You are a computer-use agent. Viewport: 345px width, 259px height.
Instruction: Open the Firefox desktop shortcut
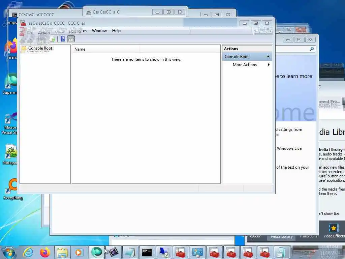tap(11, 49)
